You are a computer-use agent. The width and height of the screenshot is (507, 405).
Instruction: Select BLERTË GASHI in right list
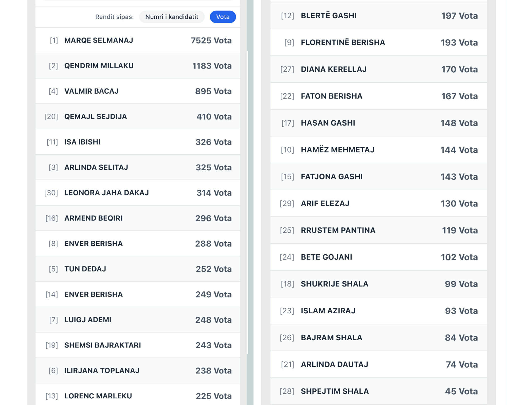tap(378, 16)
